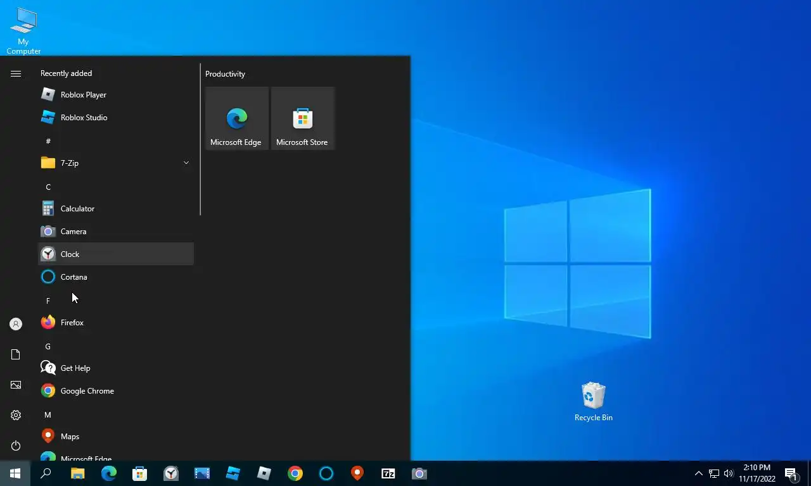Select the Recycle Bin on the desktop

(x=593, y=402)
